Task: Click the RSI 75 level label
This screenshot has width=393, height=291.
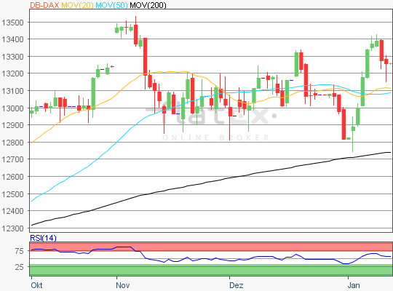Action: 20,251
